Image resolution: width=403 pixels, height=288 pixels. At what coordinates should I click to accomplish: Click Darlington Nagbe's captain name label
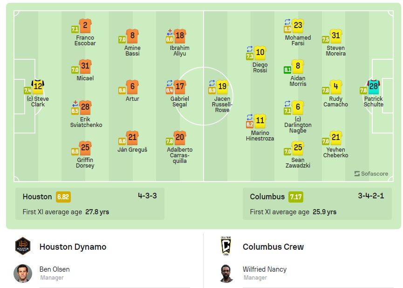pos(298,125)
